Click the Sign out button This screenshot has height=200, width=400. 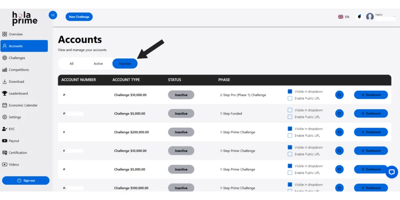pyautogui.click(x=26, y=180)
